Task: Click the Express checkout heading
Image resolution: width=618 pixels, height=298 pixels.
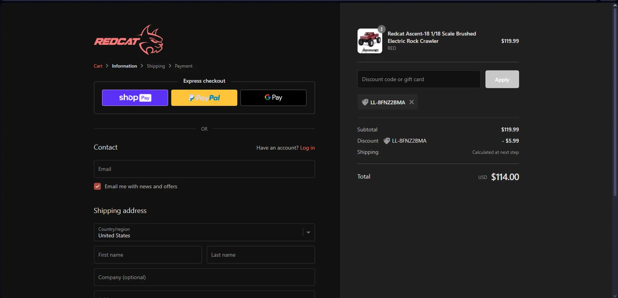Action: (204, 81)
